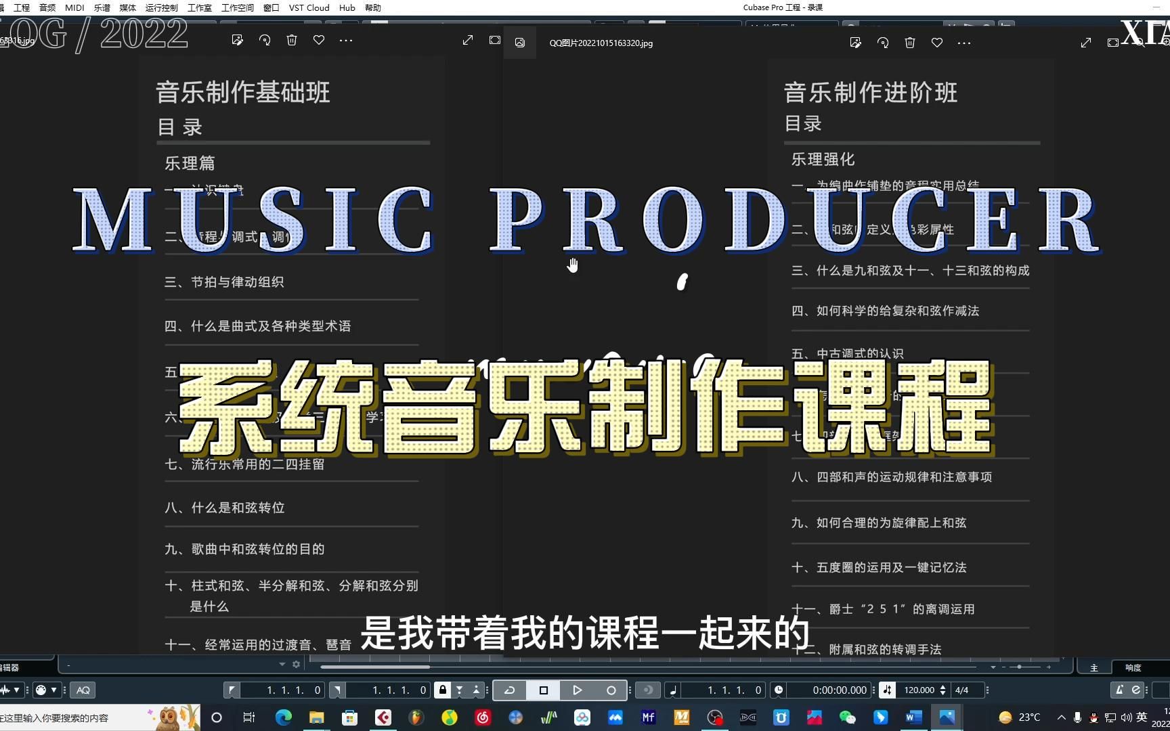Open the VST Cloud menu
The image size is (1170, 731).
(309, 7)
